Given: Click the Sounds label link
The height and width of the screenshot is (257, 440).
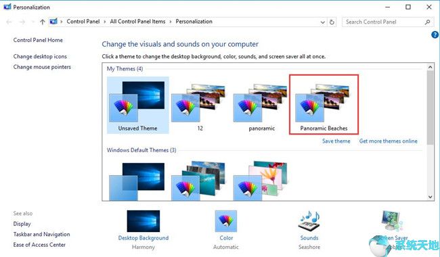Looking at the screenshot, I should point(309,238).
